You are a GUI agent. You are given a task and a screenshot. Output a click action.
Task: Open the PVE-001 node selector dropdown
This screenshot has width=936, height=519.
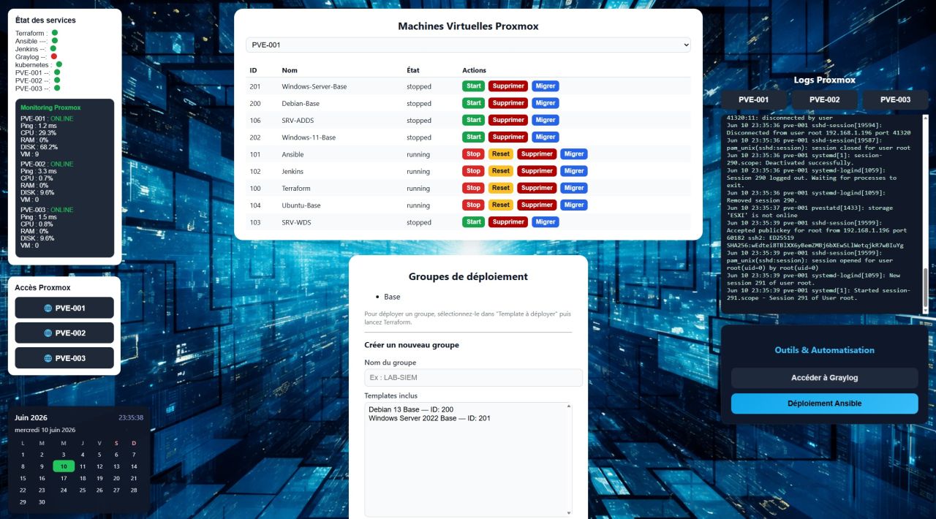[468, 45]
